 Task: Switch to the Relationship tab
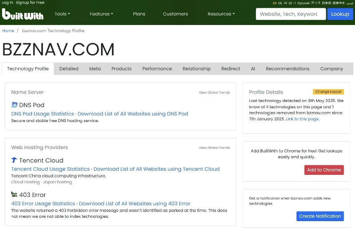tap(197, 69)
